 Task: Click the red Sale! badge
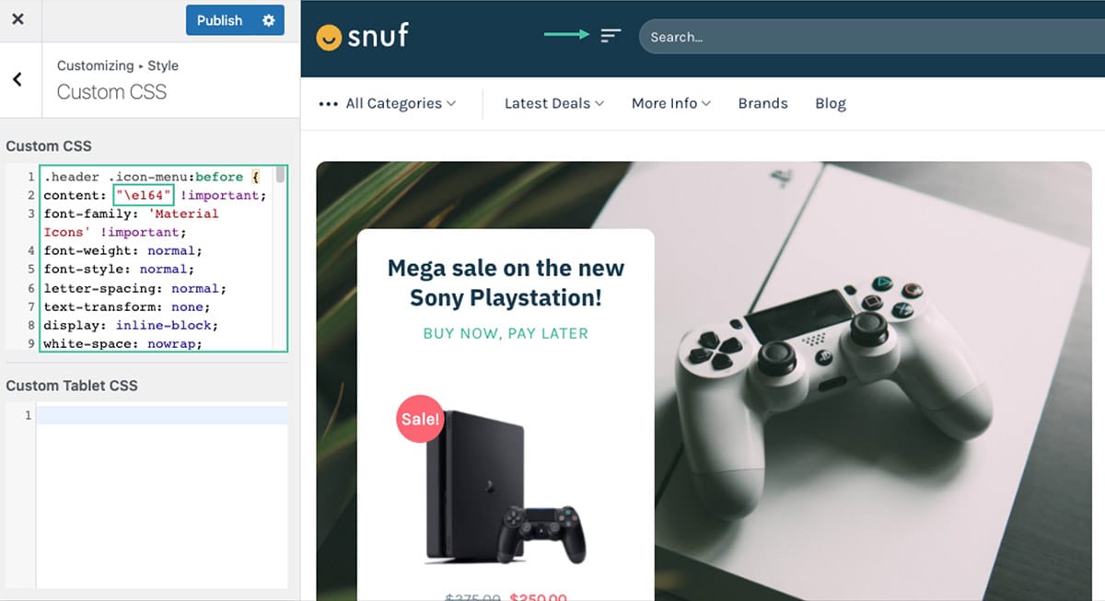pyautogui.click(x=420, y=420)
